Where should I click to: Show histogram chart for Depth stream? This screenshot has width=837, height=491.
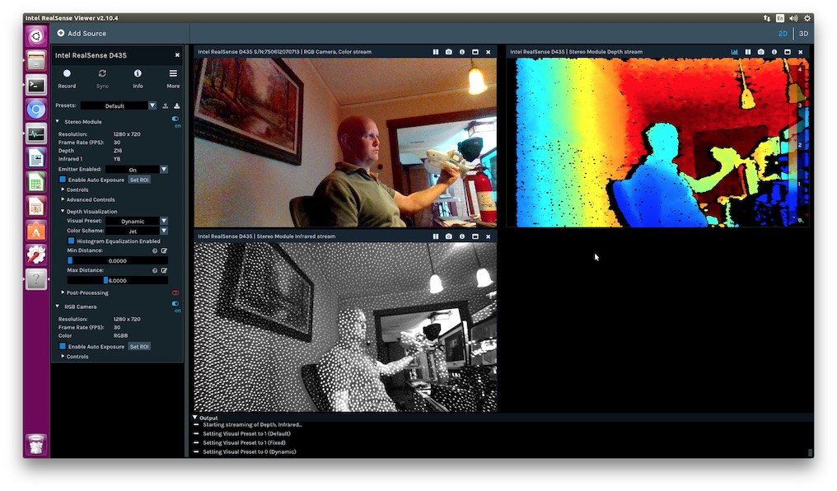click(x=735, y=52)
